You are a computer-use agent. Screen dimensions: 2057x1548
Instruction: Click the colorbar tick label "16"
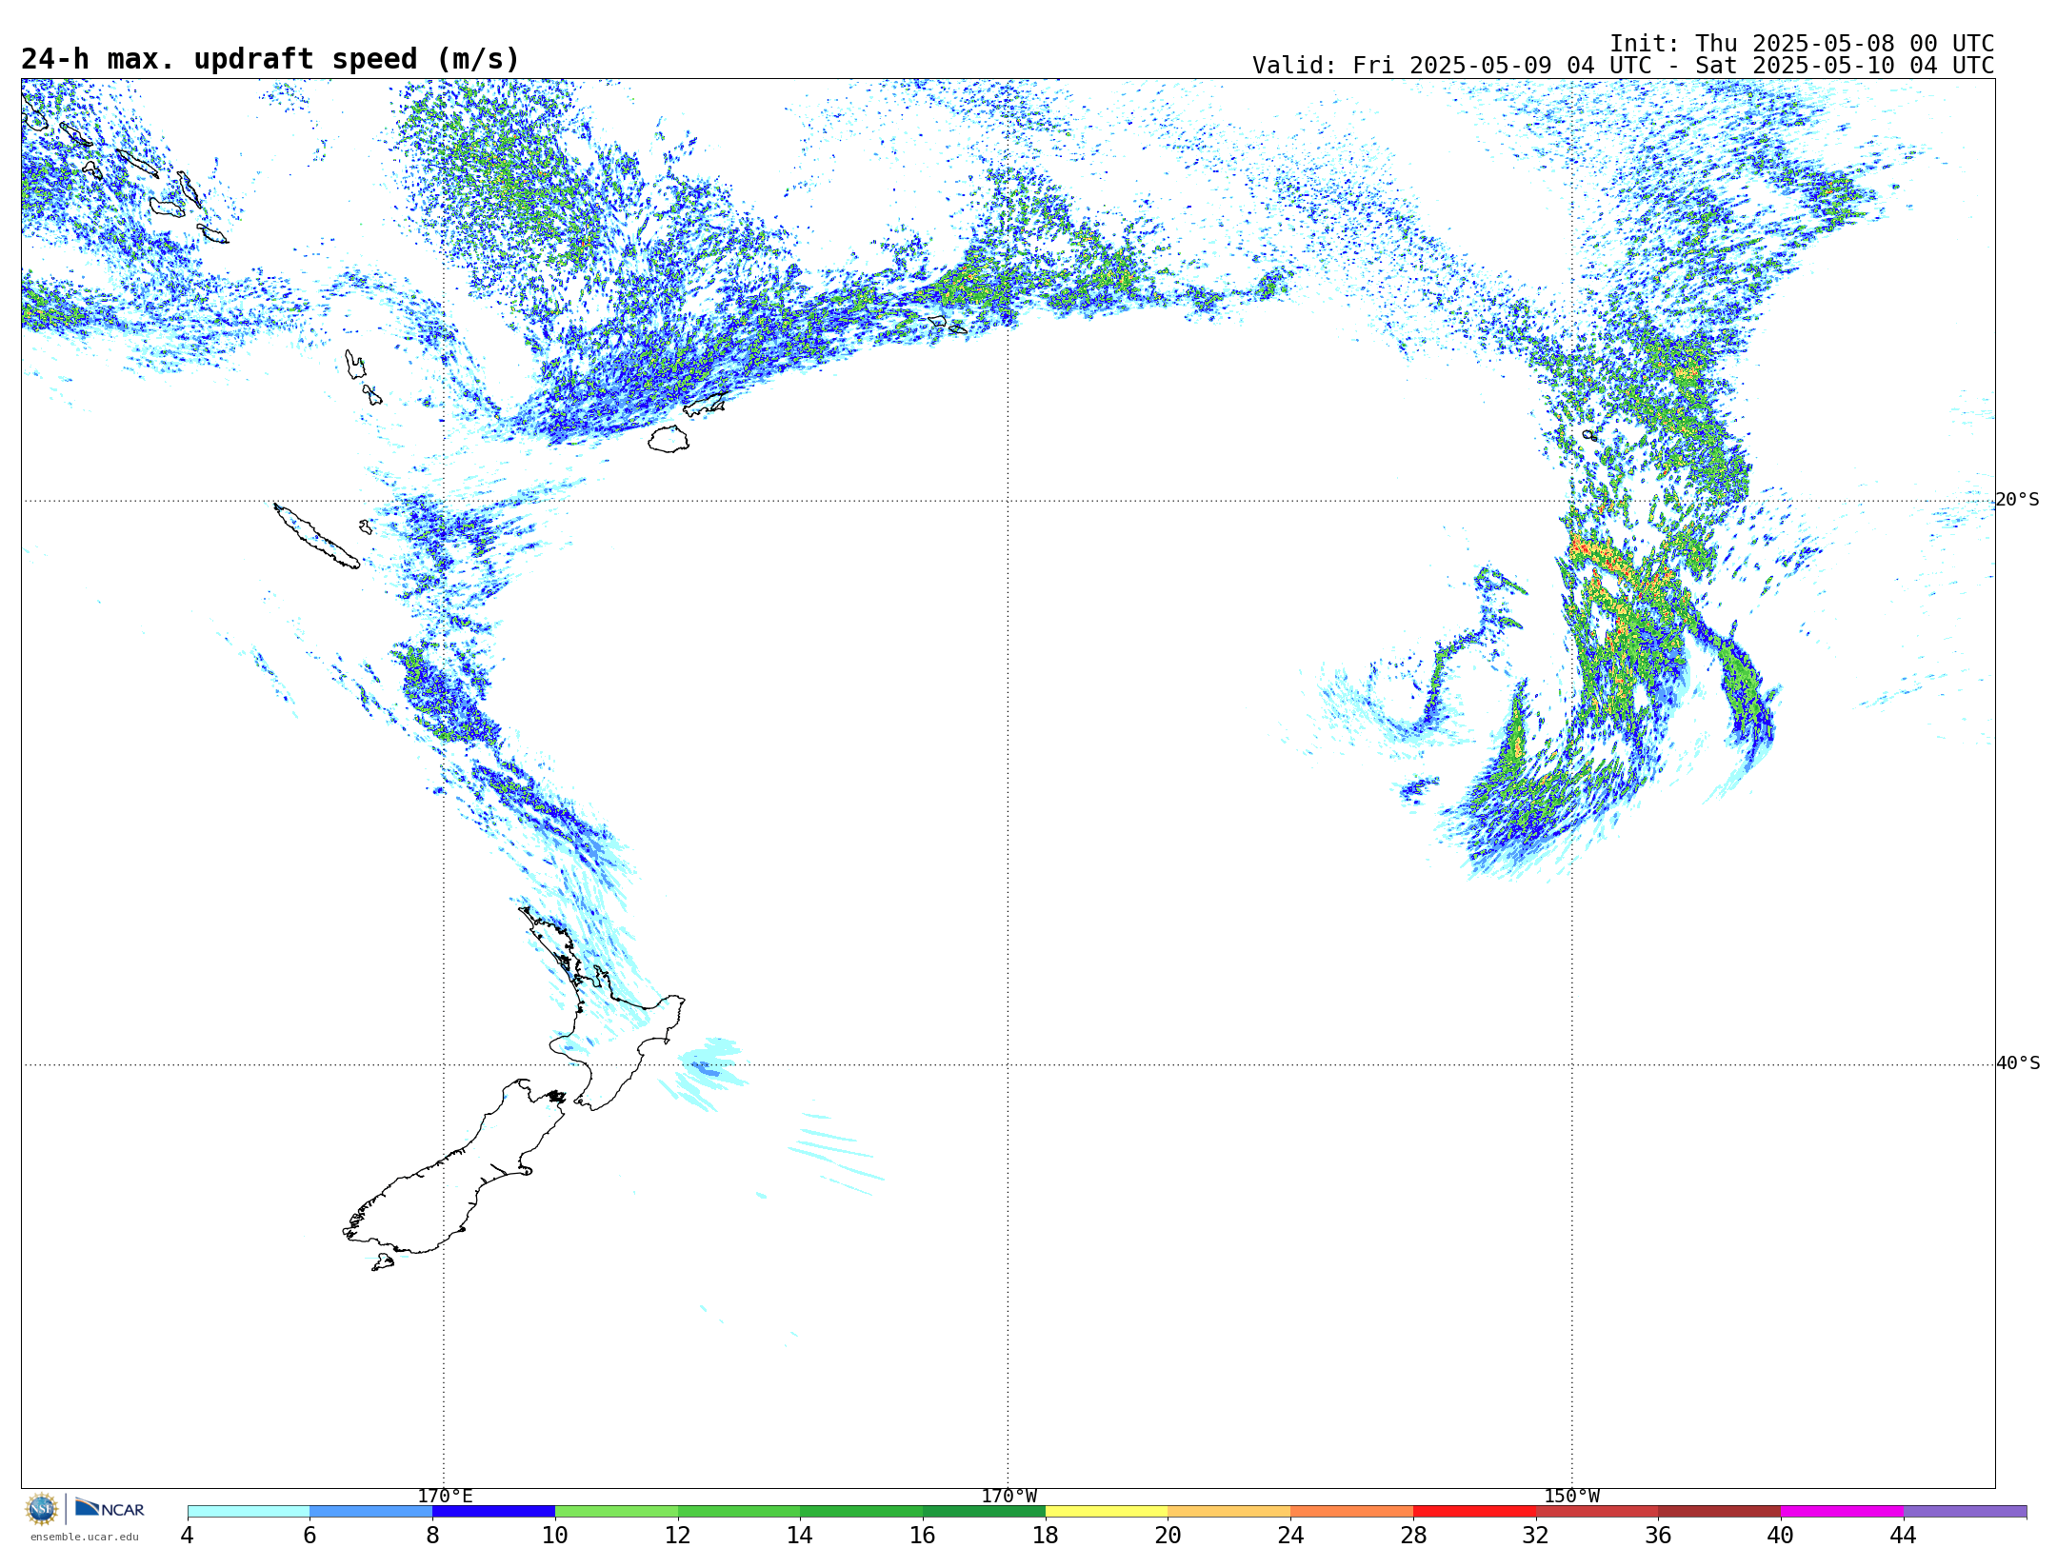(922, 1536)
